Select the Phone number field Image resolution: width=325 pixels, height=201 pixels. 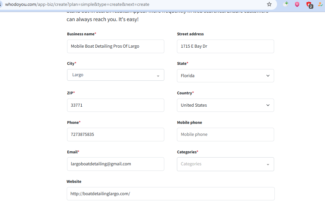(x=115, y=135)
